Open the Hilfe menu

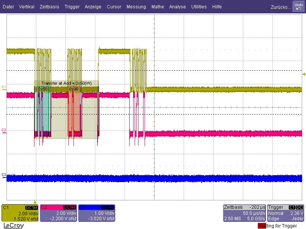pos(217,7)
